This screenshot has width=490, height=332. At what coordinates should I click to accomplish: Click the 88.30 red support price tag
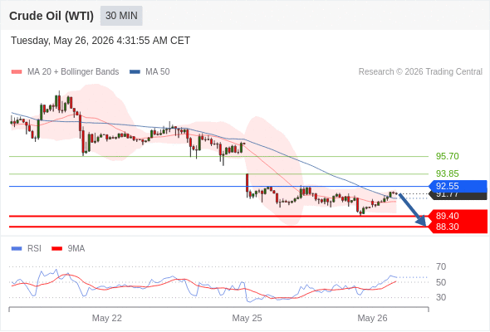click(458, 227)
